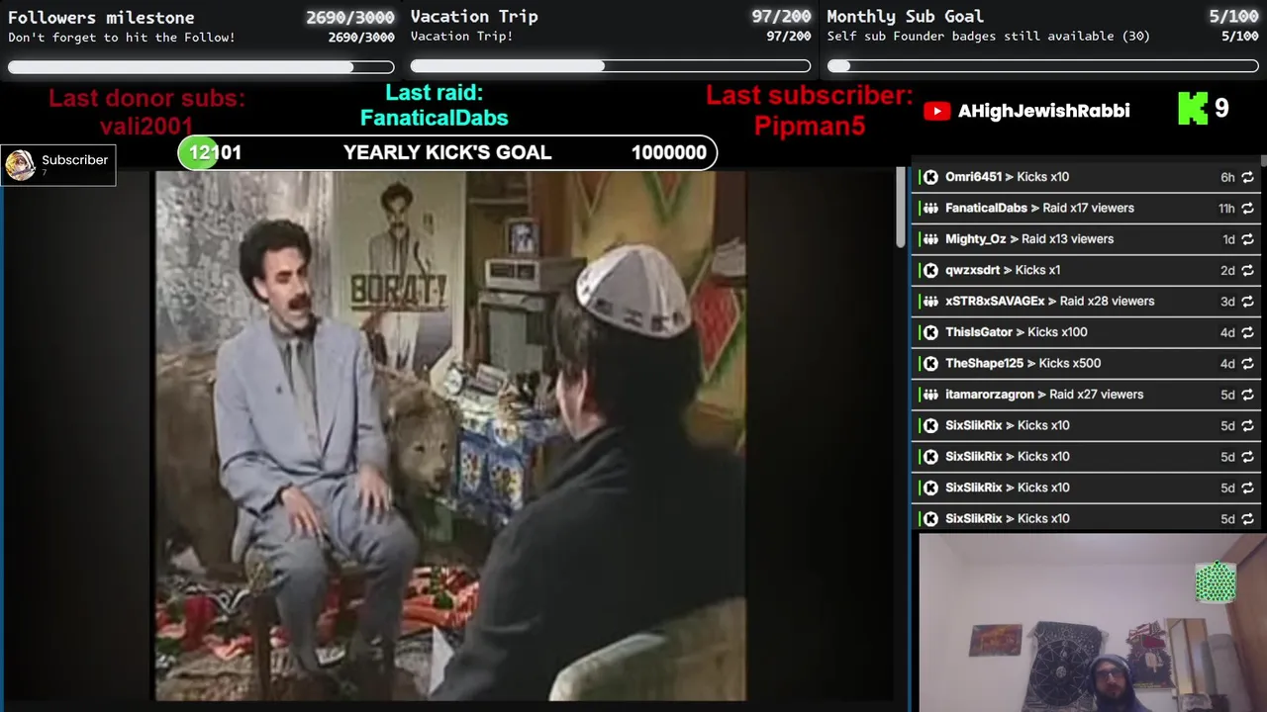Replay the FanaticalDabs raid alert
This screenshot has height=712, width=1267.
pyautogui.click(x=1247, y=209)
